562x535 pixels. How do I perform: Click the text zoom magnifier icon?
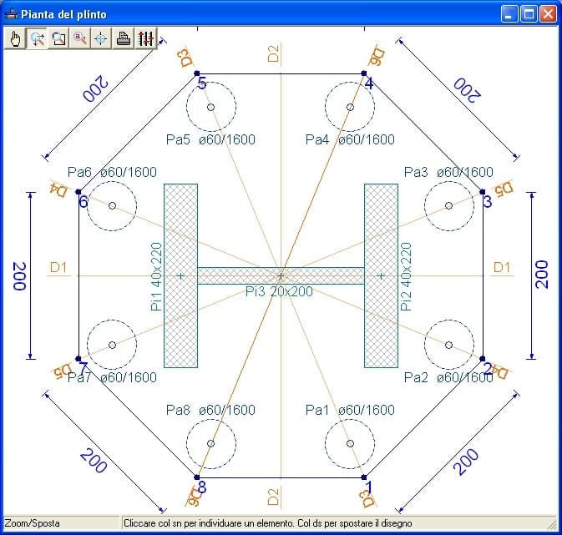click(x=80, y=38)
